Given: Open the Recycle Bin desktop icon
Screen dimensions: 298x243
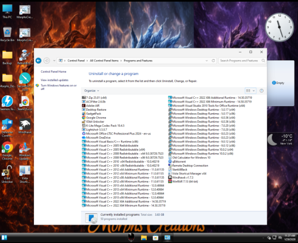Looking at the screenshot, I should point(7,34).
